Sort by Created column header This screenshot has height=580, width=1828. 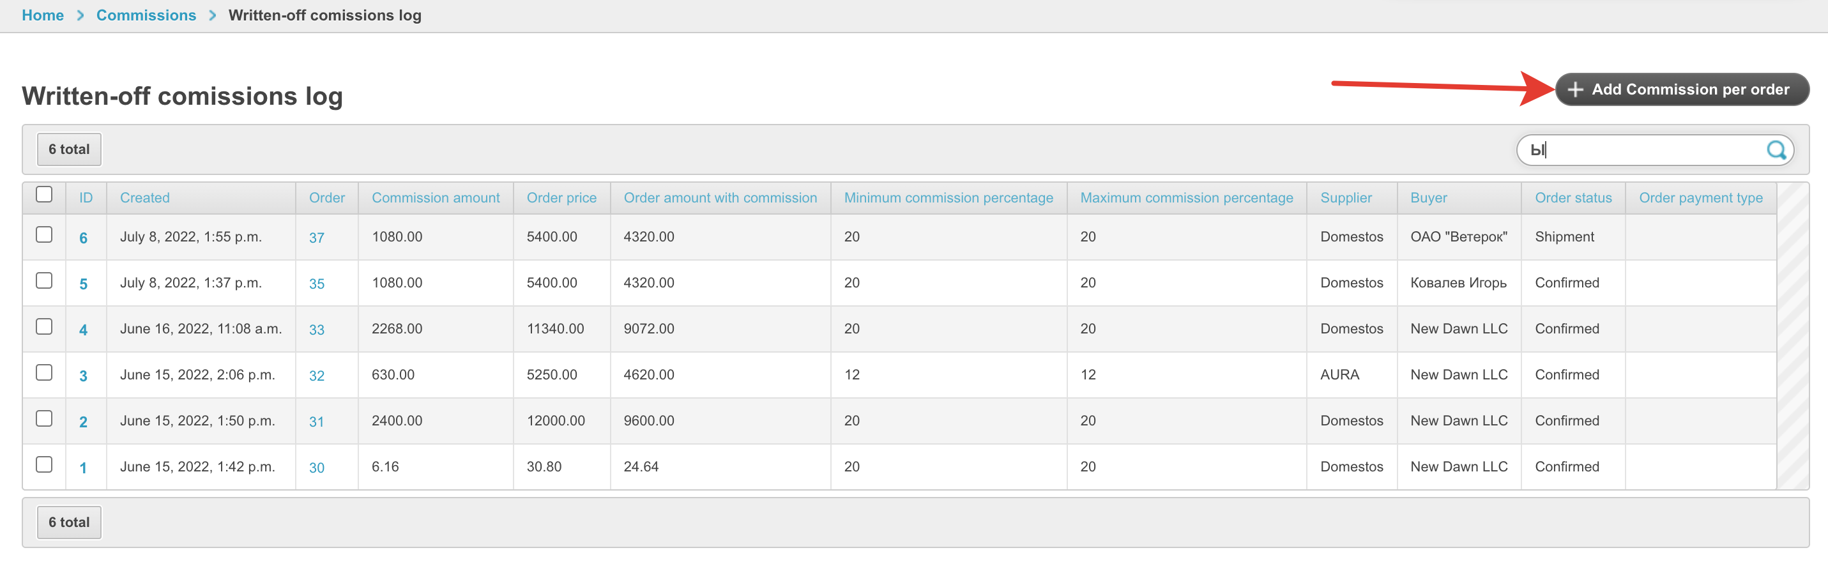[145, 198]
